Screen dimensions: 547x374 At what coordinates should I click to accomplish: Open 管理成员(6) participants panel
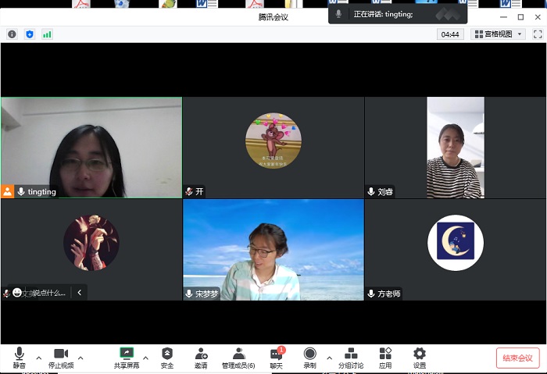(x=238, y=358)
